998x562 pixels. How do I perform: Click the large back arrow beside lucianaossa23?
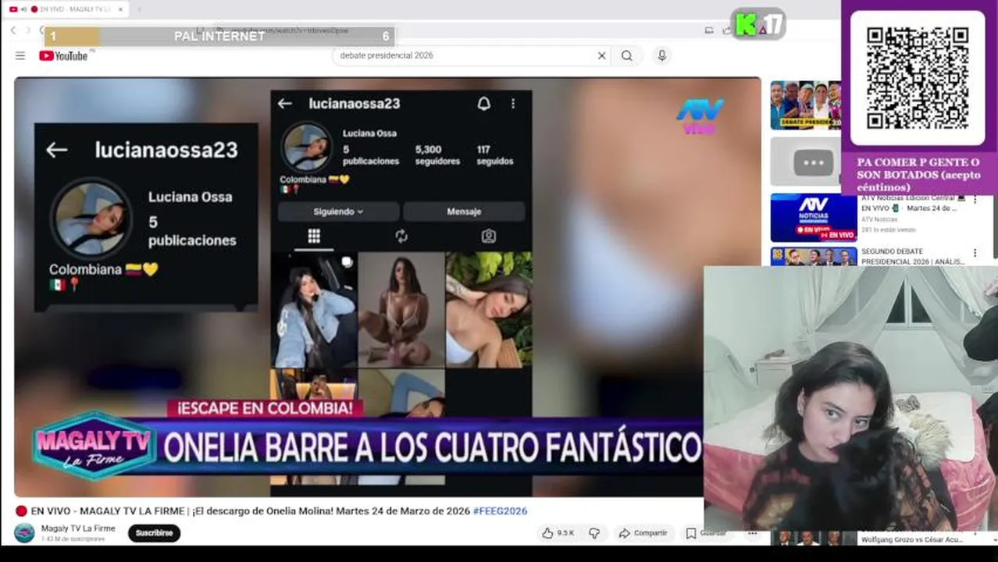click(x=56, y=151)
